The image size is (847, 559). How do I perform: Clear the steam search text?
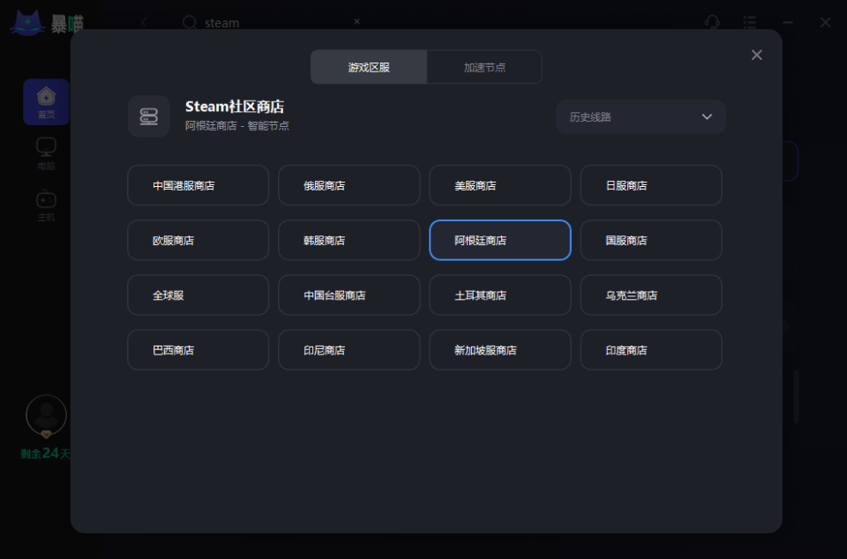[356, 21]
